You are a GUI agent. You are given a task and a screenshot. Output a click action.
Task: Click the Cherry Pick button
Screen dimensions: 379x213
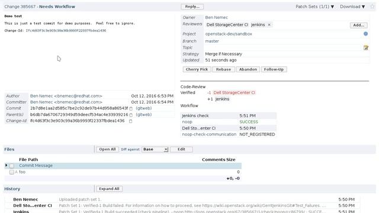tap(197, 69)
